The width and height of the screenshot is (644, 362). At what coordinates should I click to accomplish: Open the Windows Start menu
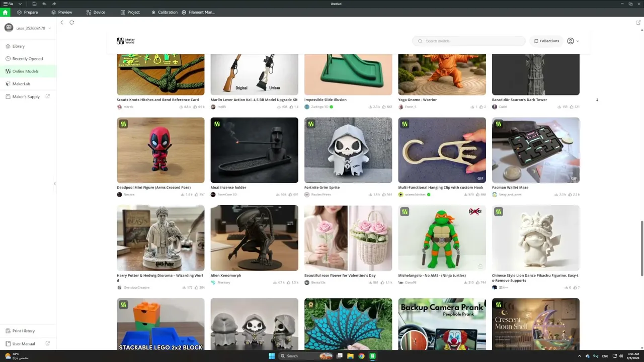coord(272,356)
